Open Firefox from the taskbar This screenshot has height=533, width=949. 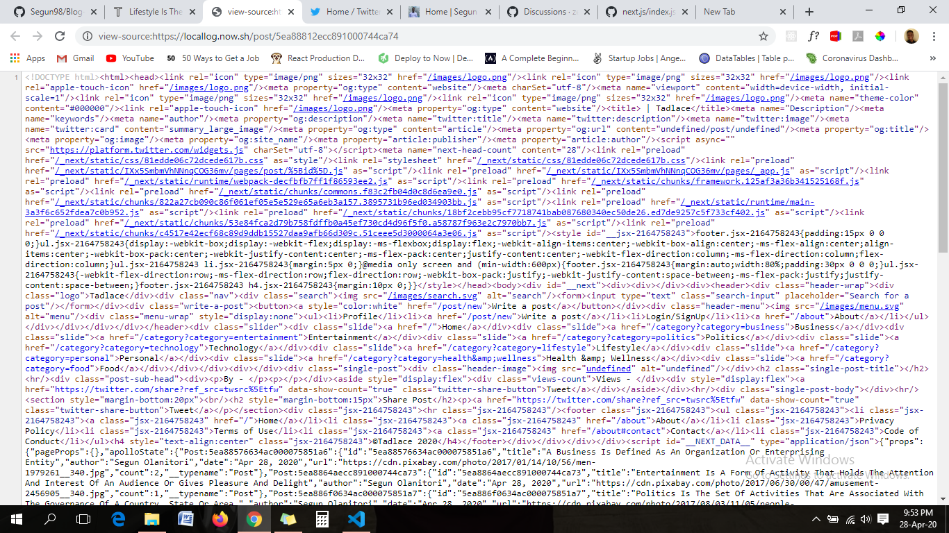tap(220, 518)
